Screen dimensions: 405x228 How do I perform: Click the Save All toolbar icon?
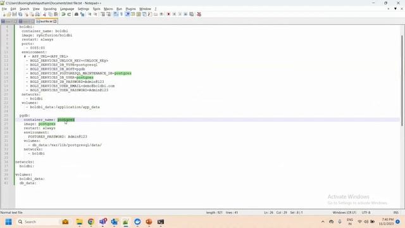pos(20,14)
